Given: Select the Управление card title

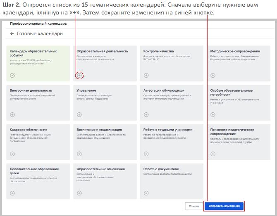Looking at the screenshot, I should coord(86,90).
